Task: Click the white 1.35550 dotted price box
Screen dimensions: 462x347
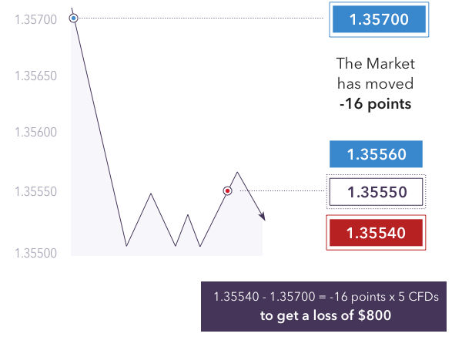Action: coord(376,192)
